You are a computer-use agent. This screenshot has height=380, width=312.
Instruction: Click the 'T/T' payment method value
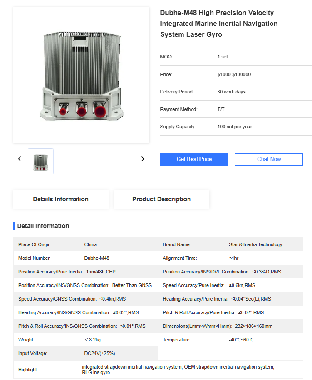pos(221,110)
